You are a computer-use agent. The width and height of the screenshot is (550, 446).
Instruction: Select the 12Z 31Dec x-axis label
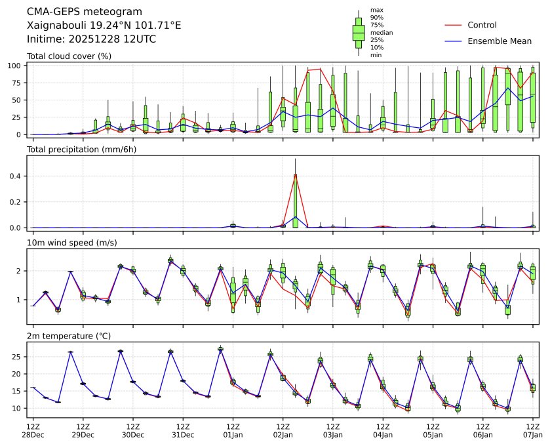coord(183,430)
